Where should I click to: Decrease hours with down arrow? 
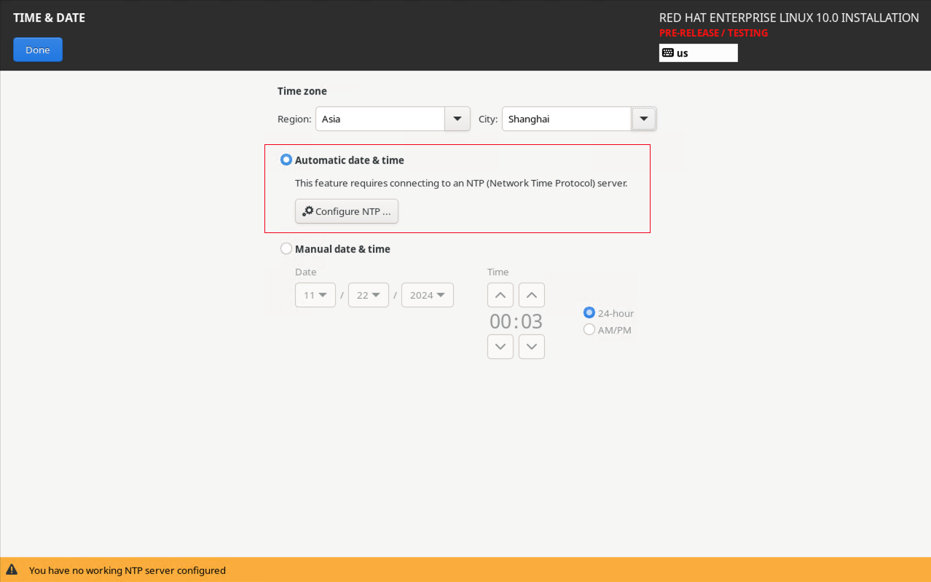pos(500,347)
